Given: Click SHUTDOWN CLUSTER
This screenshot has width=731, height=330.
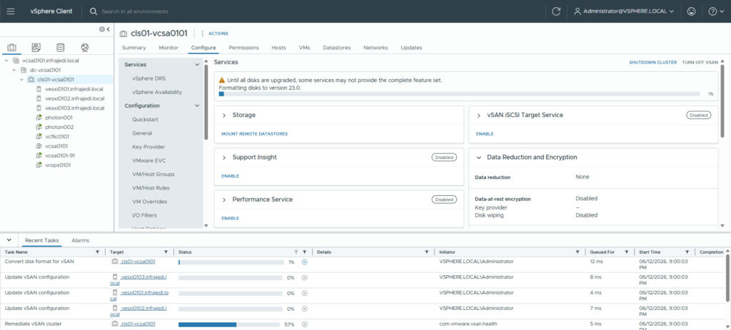Looking at the screenshot, I should coord(652,62).
